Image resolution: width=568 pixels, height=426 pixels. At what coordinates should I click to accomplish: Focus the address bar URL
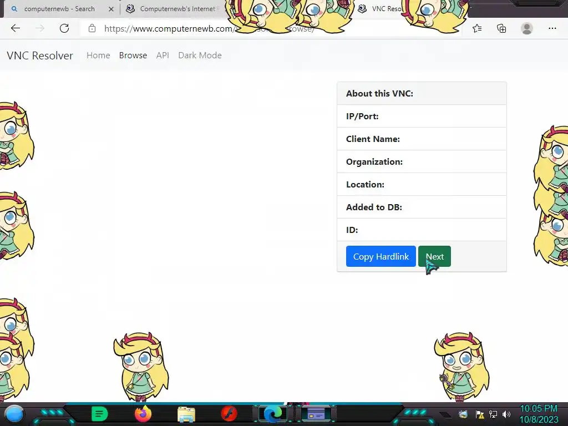pyautogui.click(x=209, y=29)
